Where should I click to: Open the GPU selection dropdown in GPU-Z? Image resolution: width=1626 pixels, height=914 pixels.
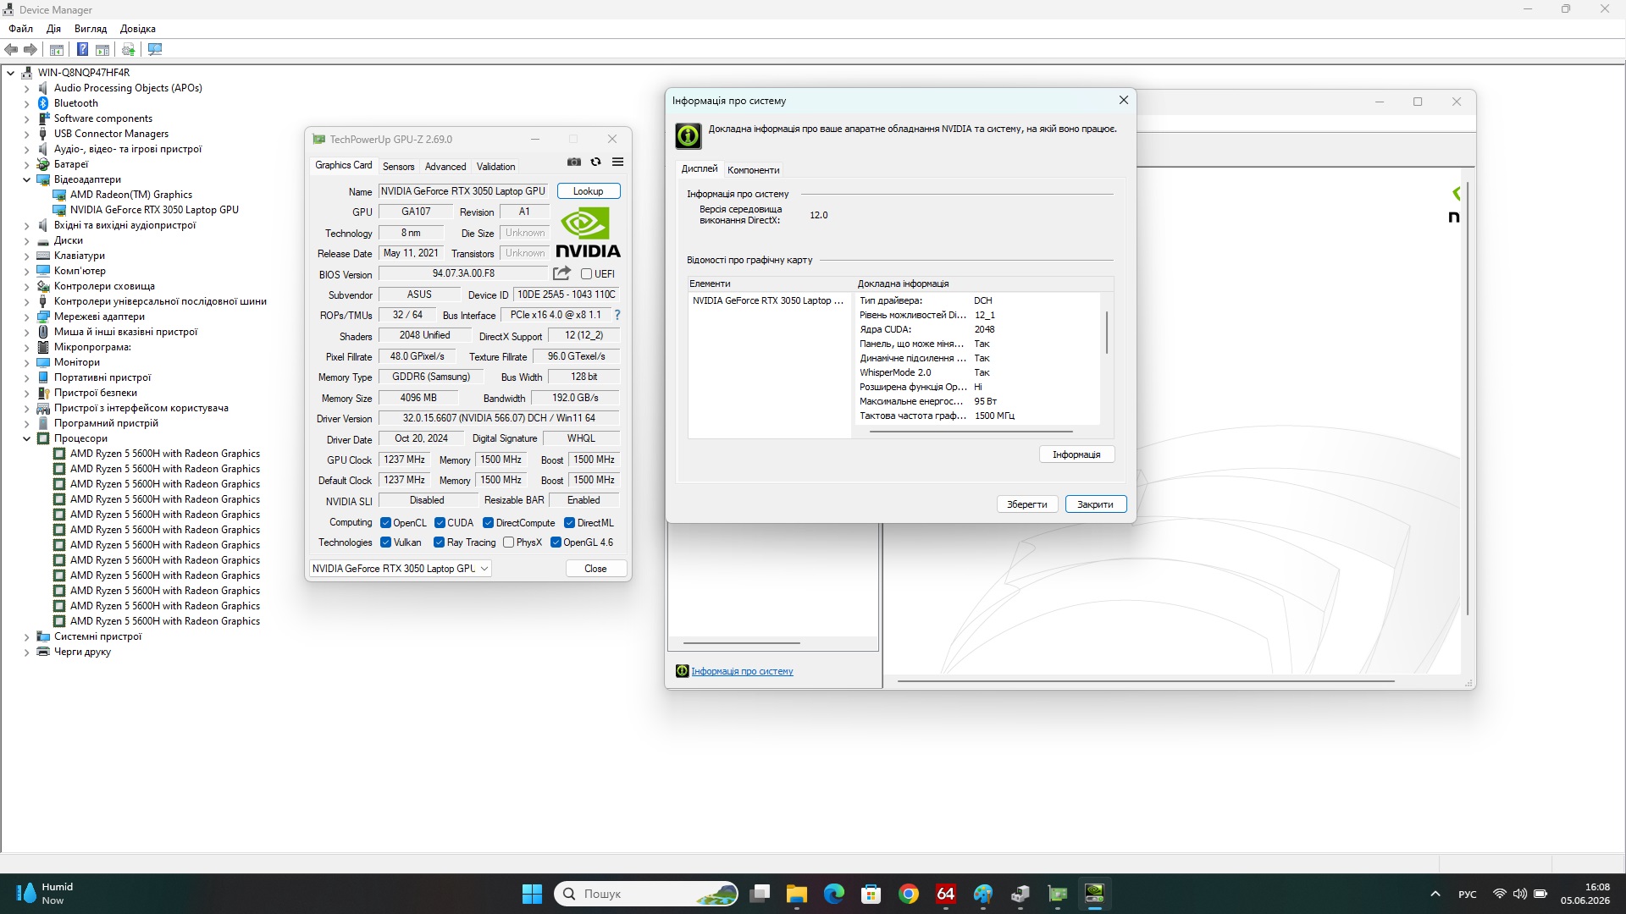tap(401, 569)
